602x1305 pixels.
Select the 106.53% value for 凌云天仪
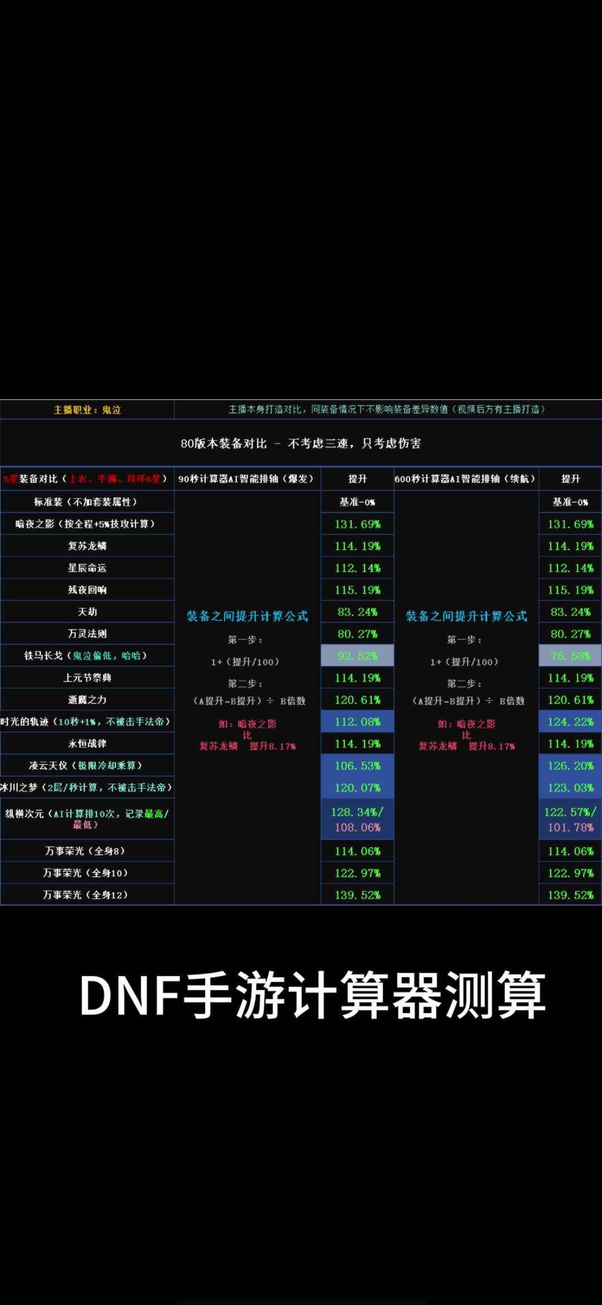[357, 766]
